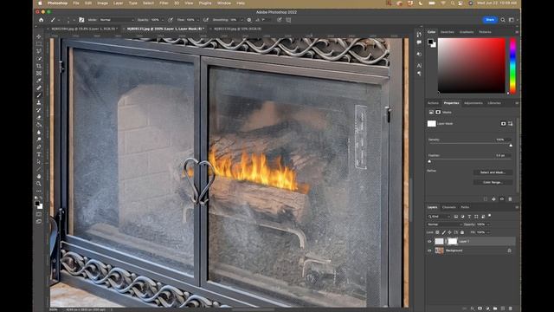Select the Type tool
Screen dimensions: 554x312
point(39,154)
